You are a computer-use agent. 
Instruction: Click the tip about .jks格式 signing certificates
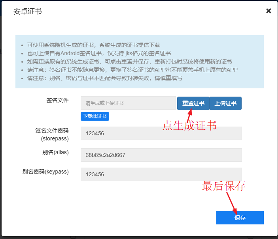[99, 53]
